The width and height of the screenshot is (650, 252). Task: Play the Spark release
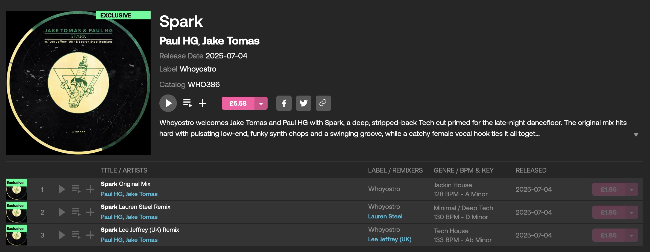coord(168,103)
